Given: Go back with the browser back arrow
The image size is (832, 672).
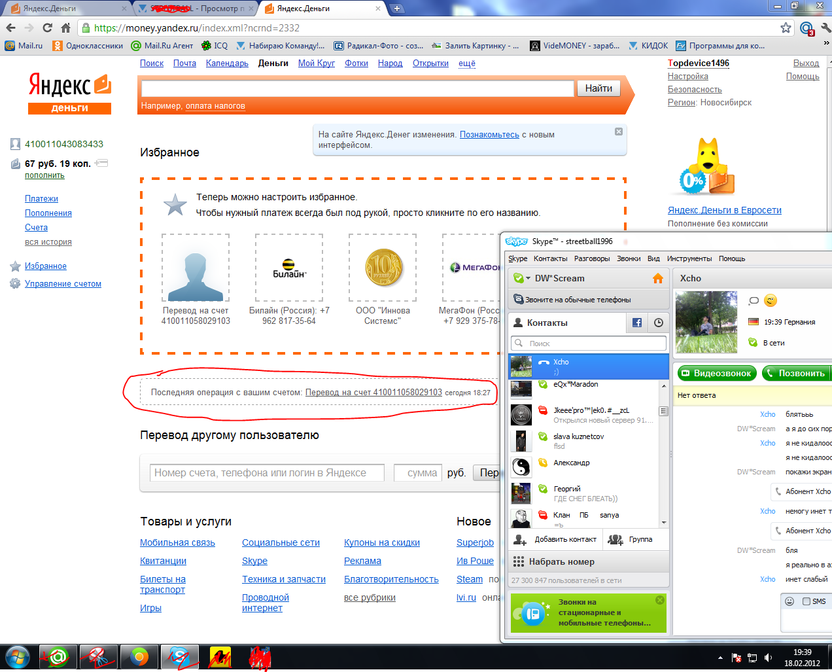Looking at the screenshot, I should click(x=10, y=28).
